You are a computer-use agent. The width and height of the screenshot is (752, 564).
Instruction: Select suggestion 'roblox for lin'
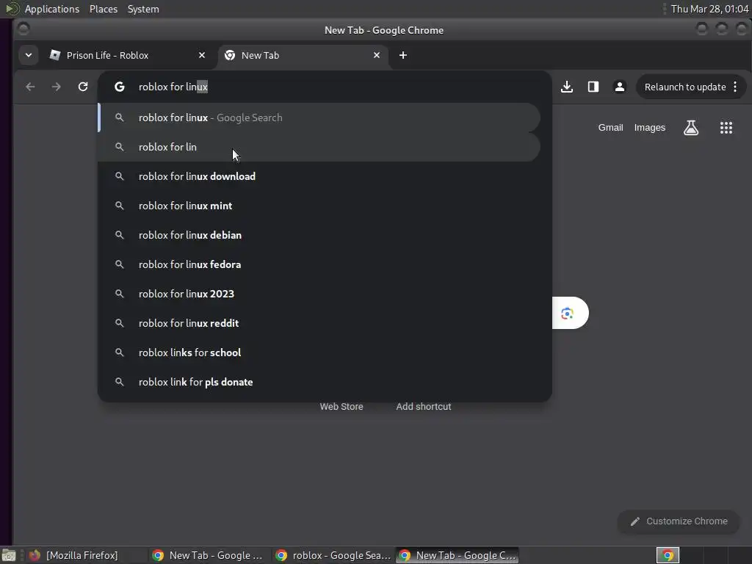click(x=319, y=147)
